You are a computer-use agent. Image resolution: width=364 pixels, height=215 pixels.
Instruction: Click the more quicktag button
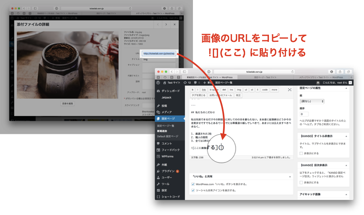274,90
